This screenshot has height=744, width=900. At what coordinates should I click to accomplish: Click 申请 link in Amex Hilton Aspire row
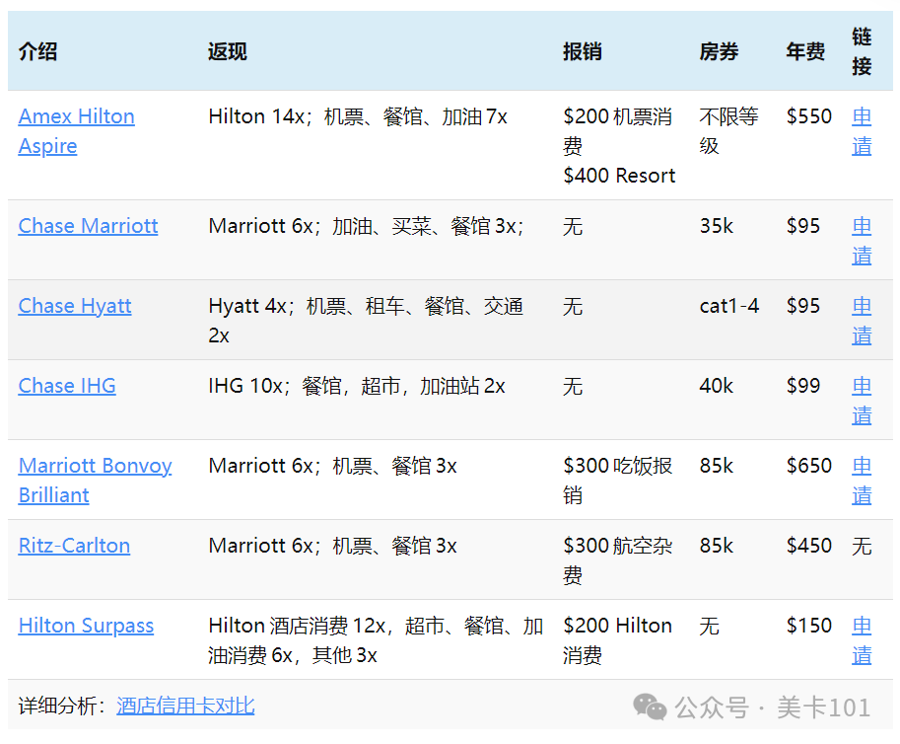click(862, 131)
